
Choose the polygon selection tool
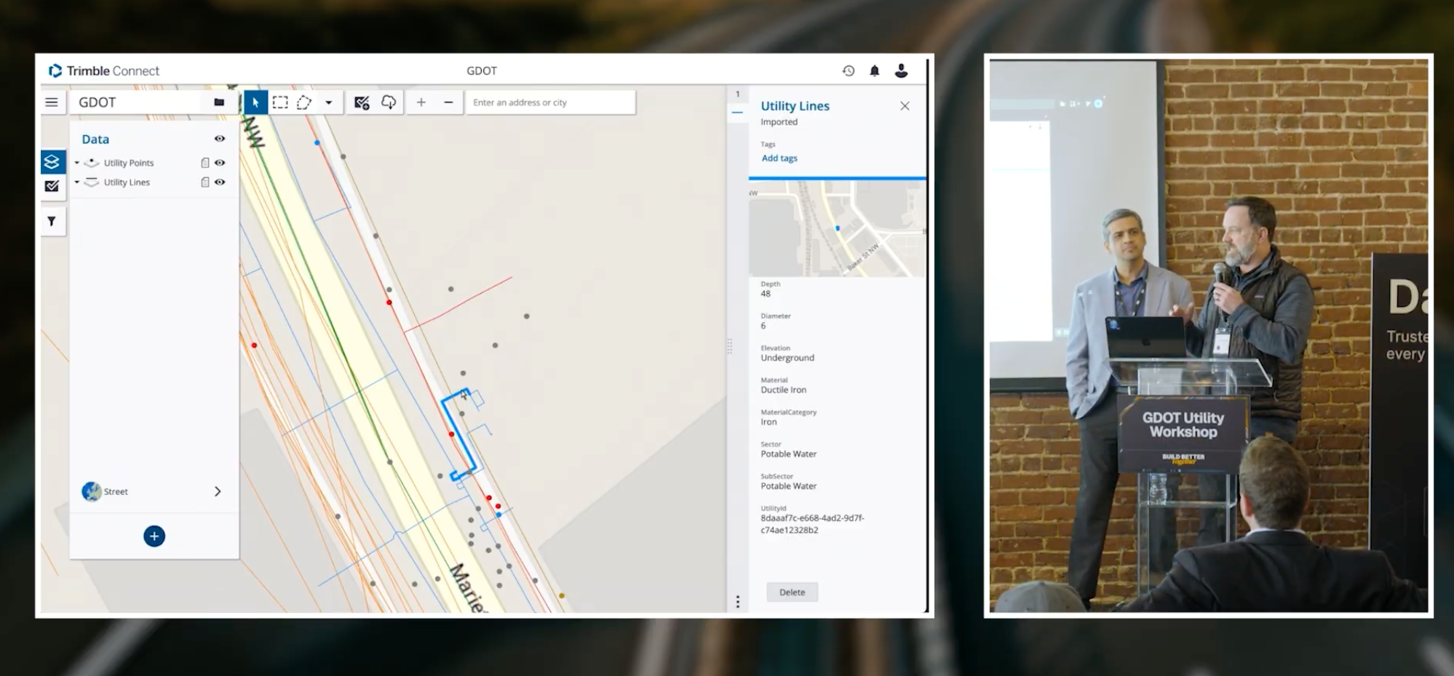point(304,102)
